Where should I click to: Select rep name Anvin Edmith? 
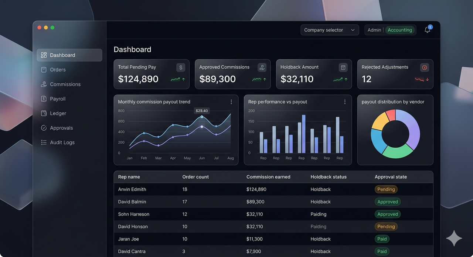pos(132,189)
